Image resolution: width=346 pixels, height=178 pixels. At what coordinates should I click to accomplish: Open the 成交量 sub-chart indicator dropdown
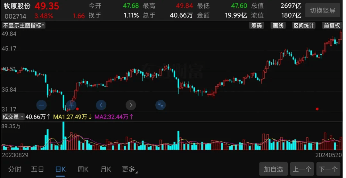(13, 117)
